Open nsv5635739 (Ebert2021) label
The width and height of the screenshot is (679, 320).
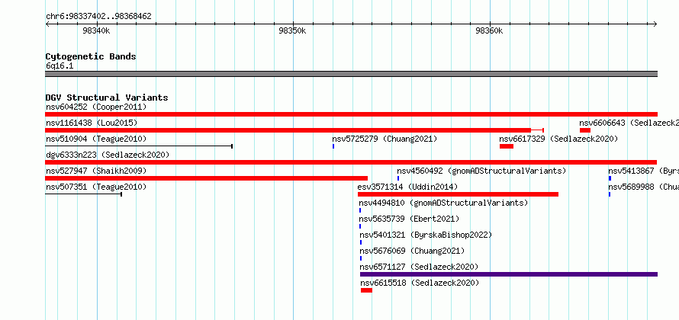(409, 219)
